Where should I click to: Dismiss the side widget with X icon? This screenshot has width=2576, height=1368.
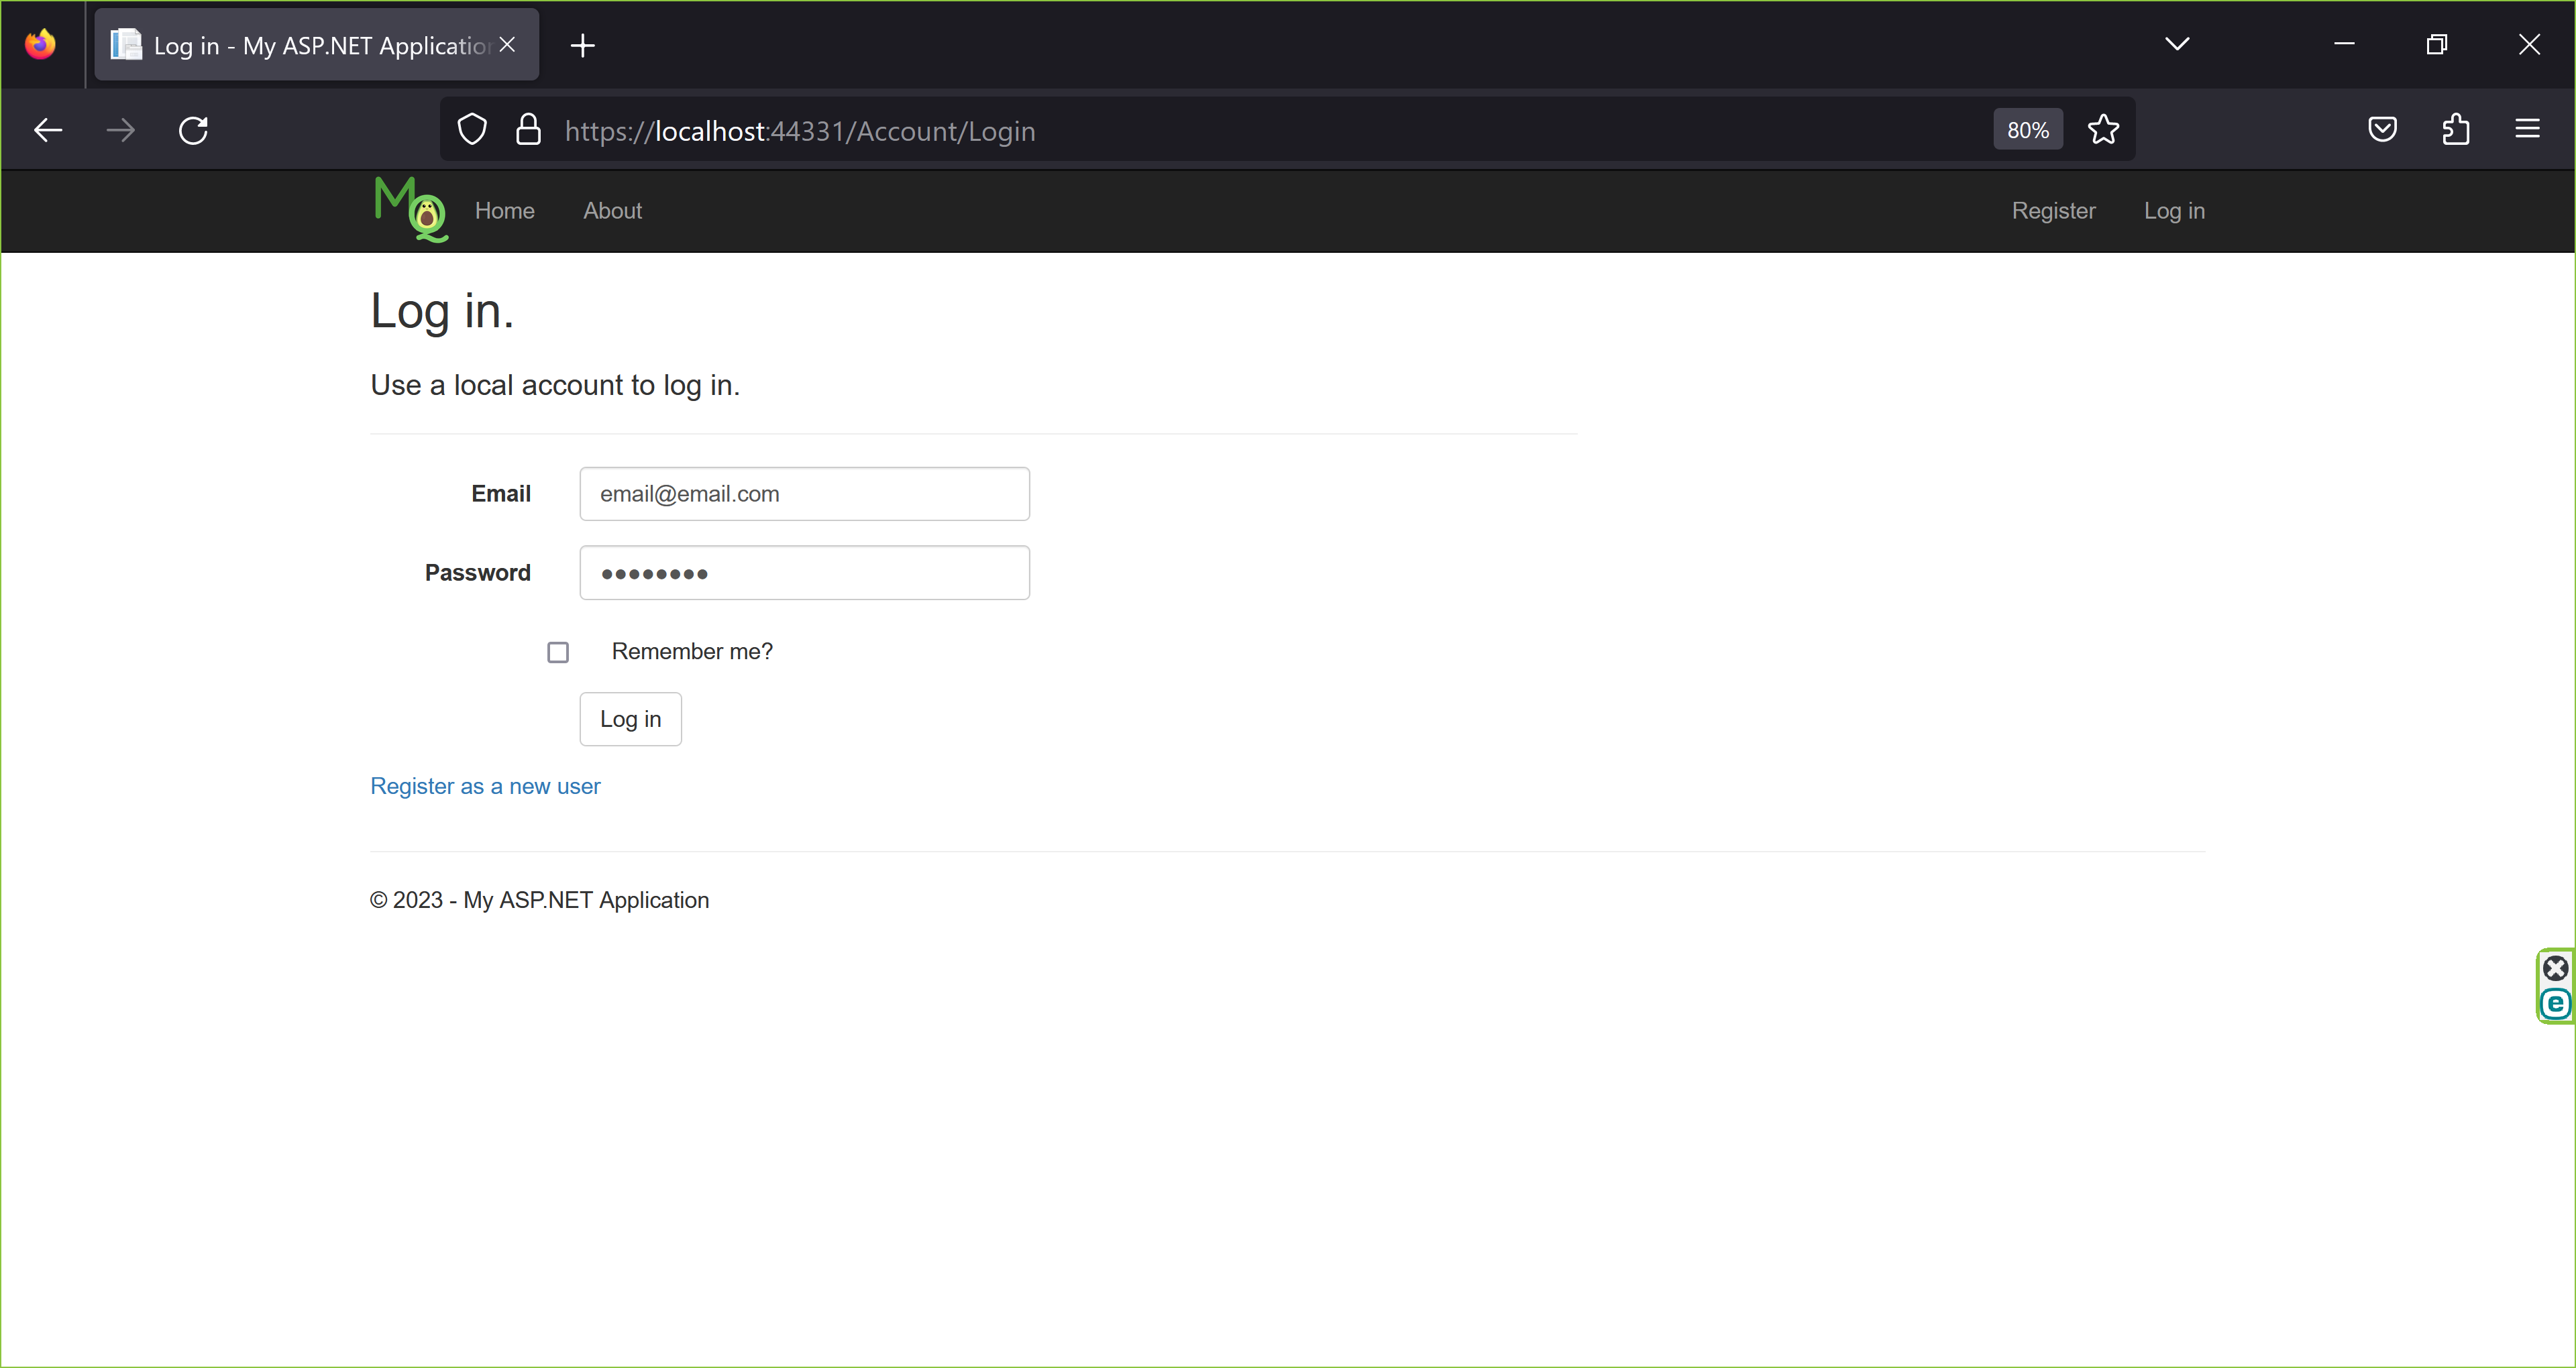[2555, 967]
